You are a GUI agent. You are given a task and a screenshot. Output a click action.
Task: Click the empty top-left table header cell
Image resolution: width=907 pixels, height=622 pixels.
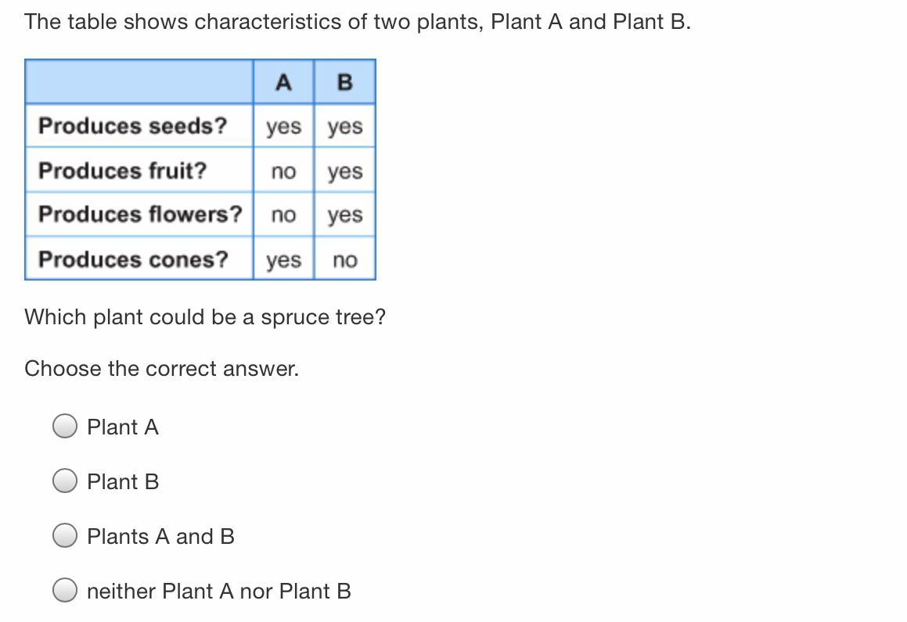pyautogui.click(x=139, y=82)
